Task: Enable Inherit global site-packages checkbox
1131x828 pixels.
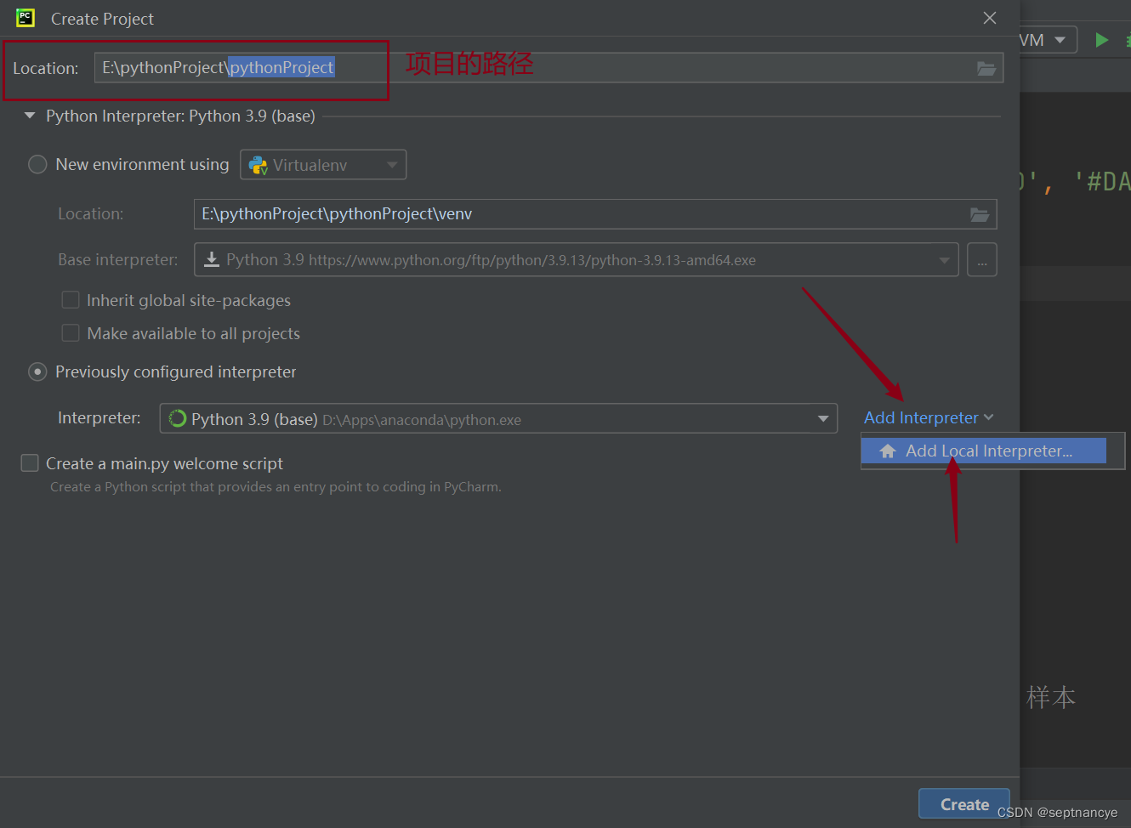Action: (x=71, y=300)
